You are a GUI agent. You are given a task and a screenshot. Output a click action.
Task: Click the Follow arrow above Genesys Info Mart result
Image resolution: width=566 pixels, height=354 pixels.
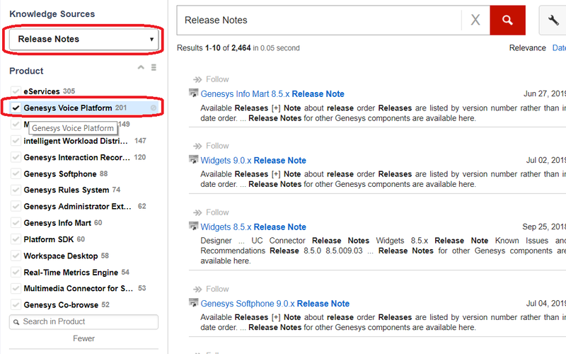tap(197, 79)
